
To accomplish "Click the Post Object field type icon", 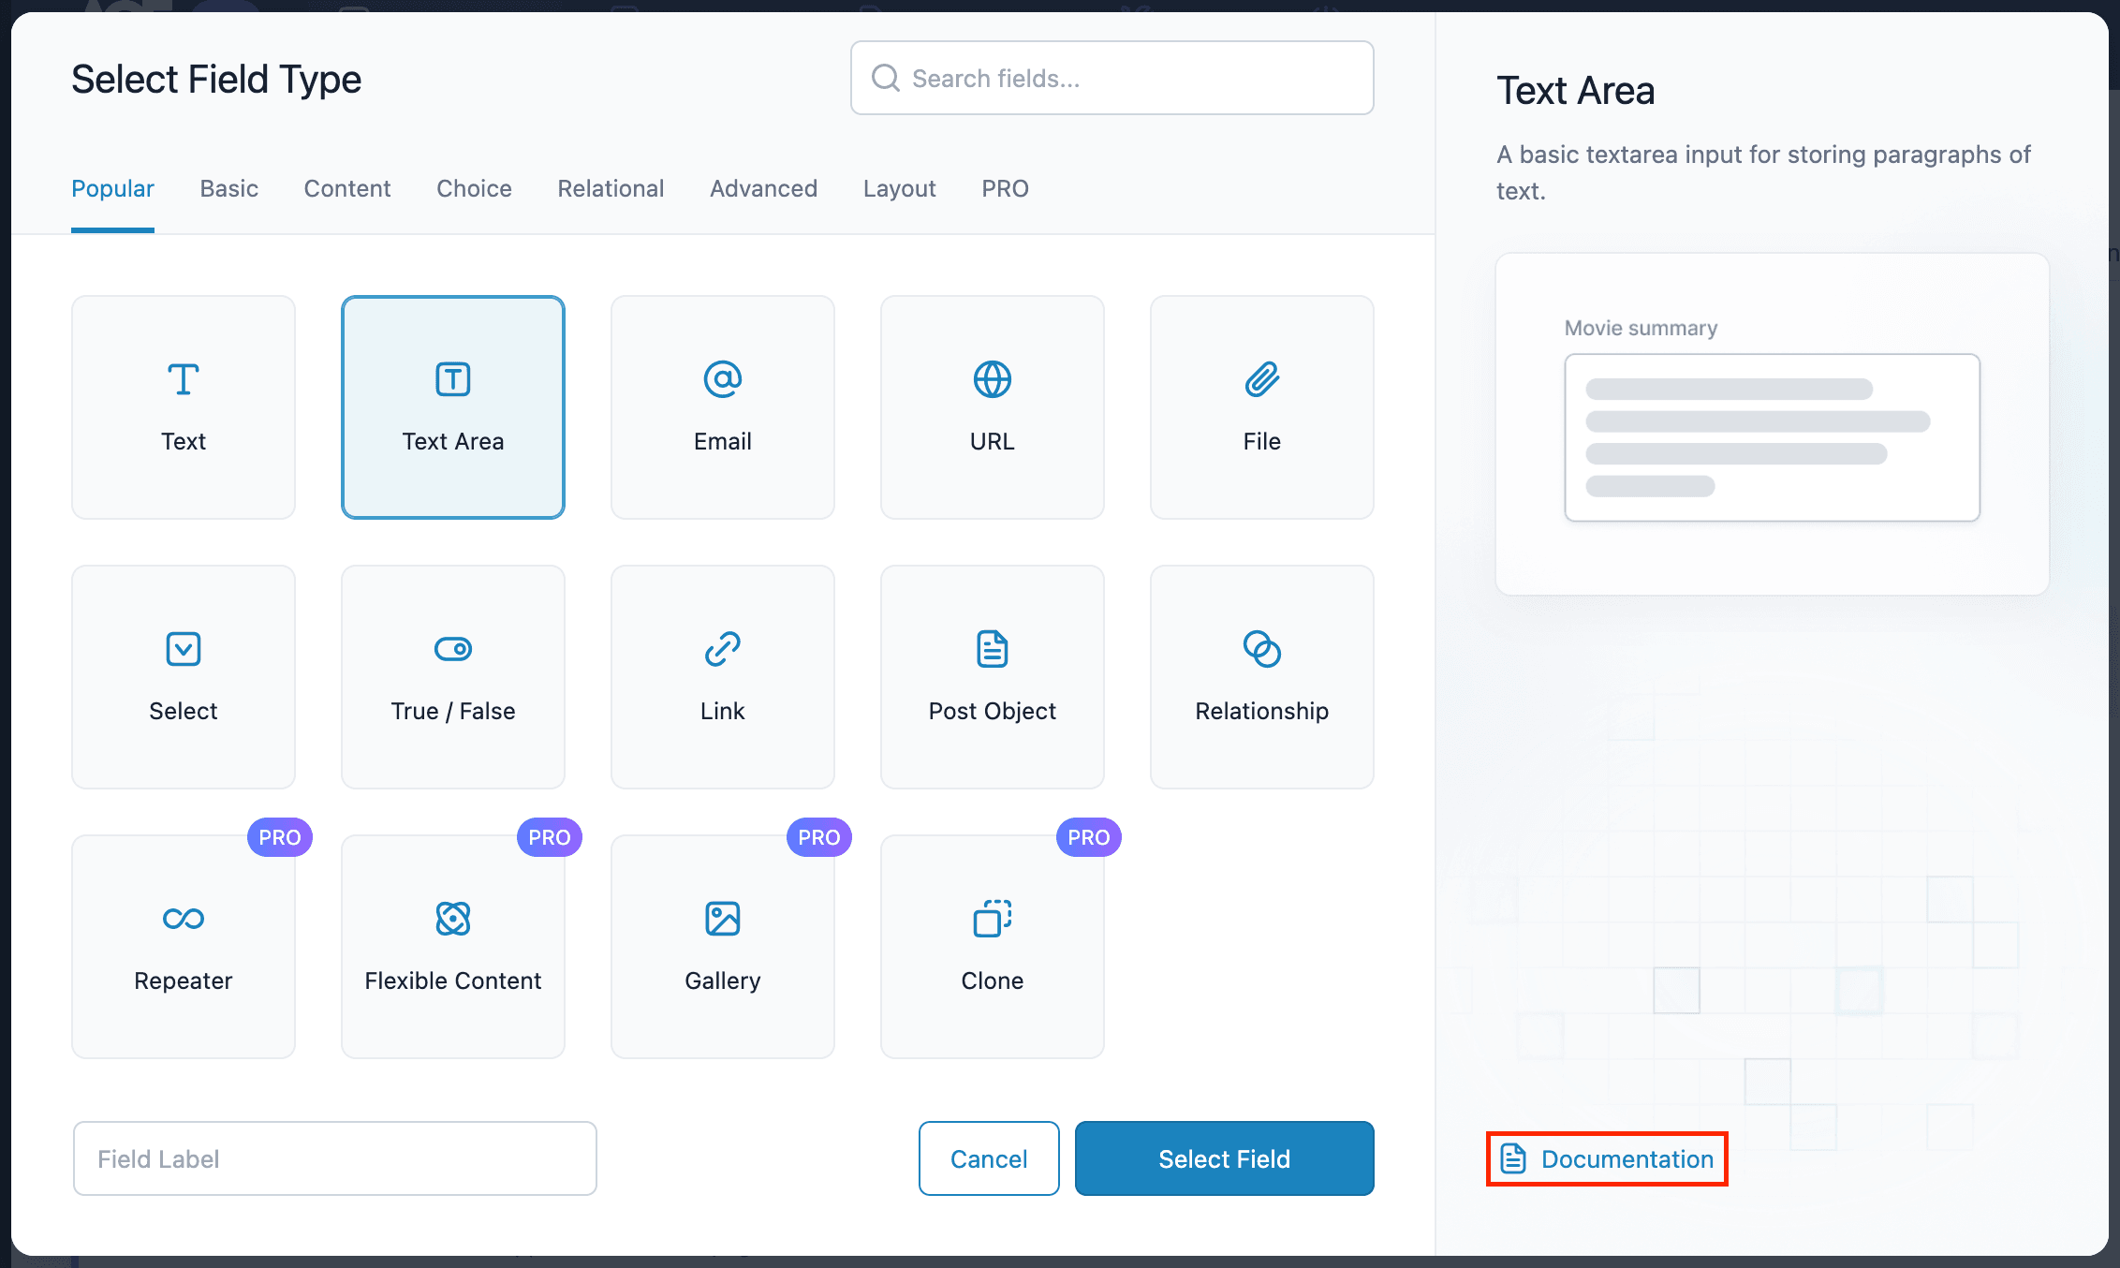I will (x=992, y=648).
